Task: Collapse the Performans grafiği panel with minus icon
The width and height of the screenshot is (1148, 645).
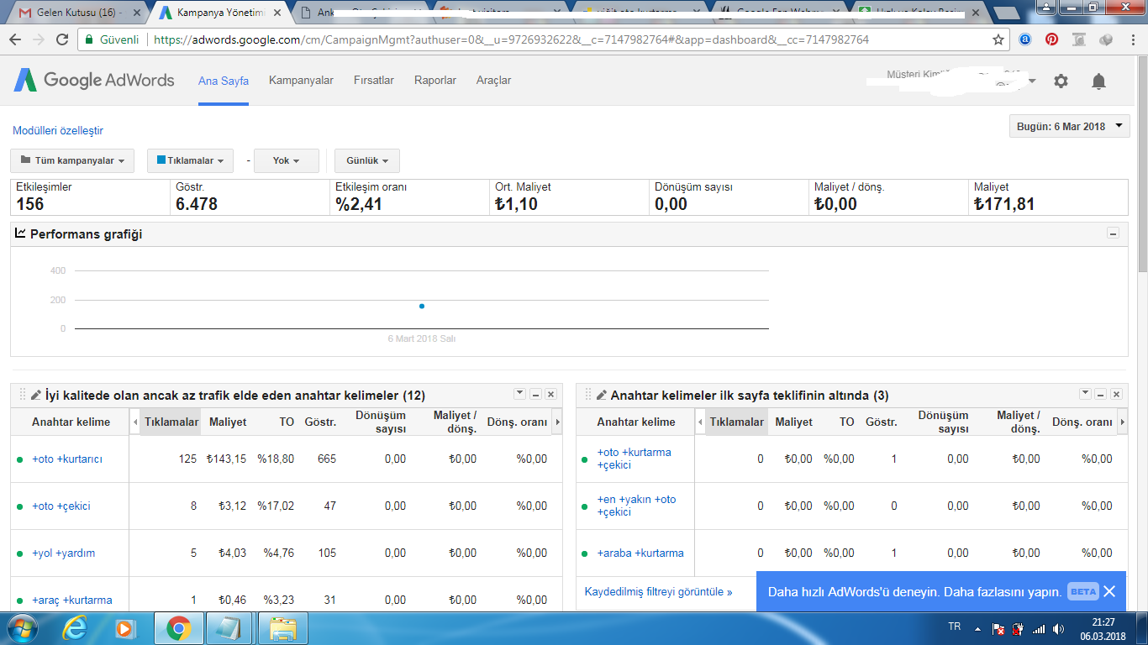Action: (1114, 234)
